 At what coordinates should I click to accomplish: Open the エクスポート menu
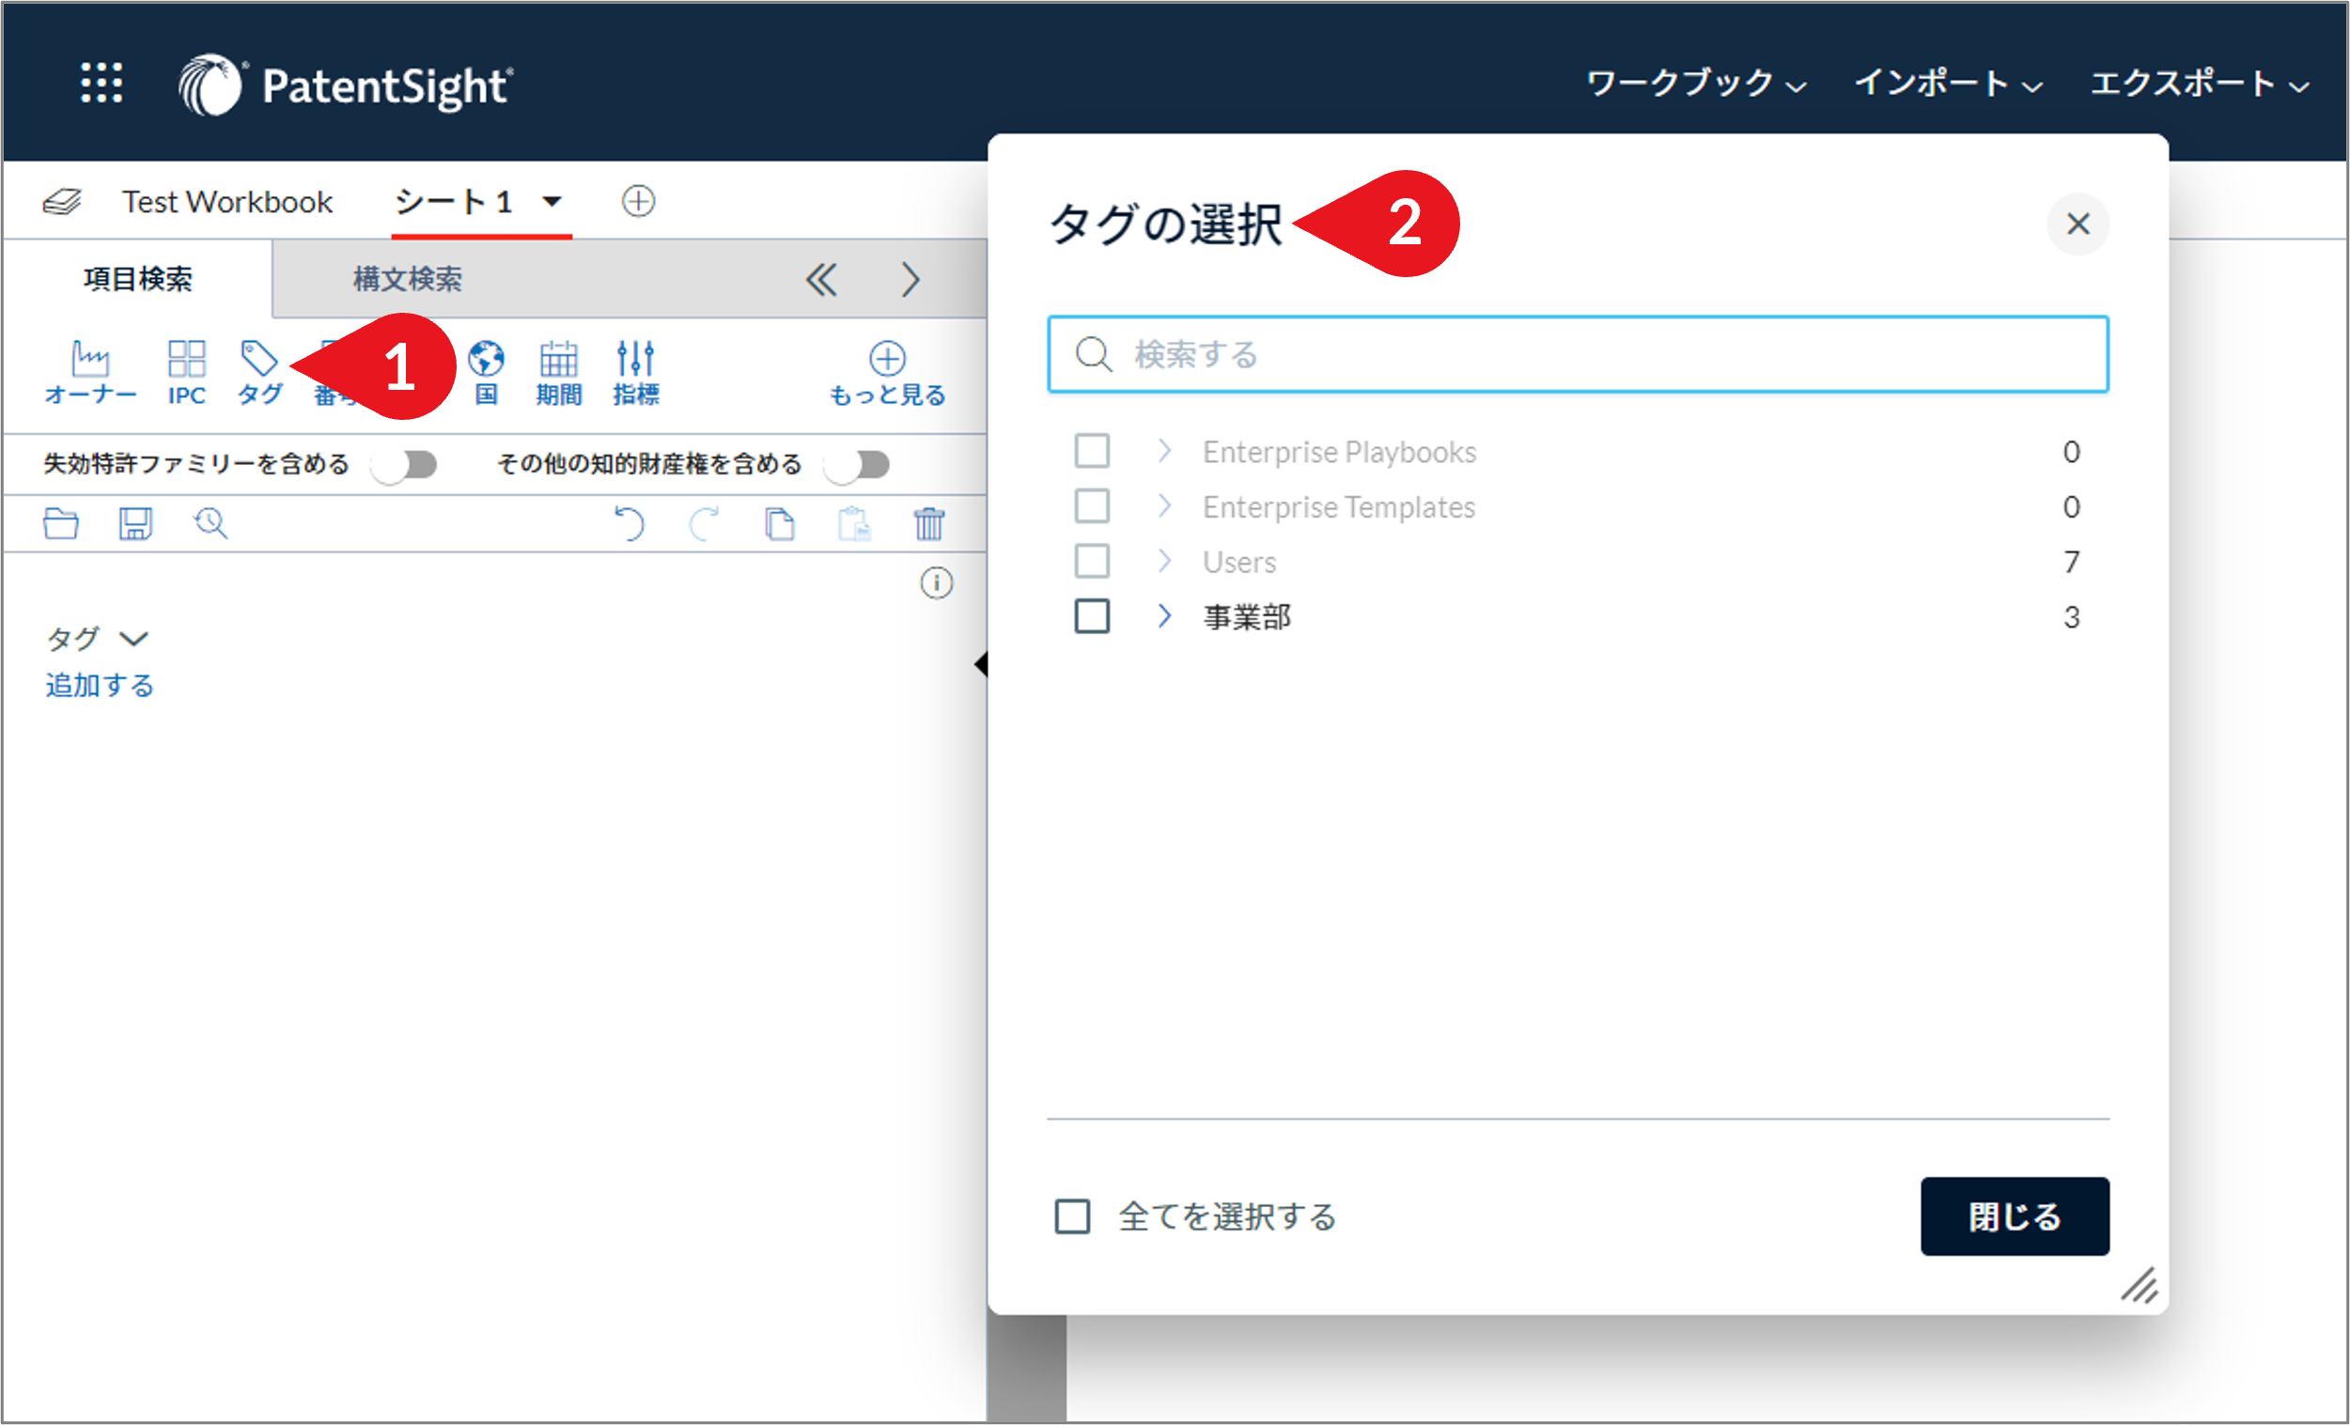pos(2199,84)
